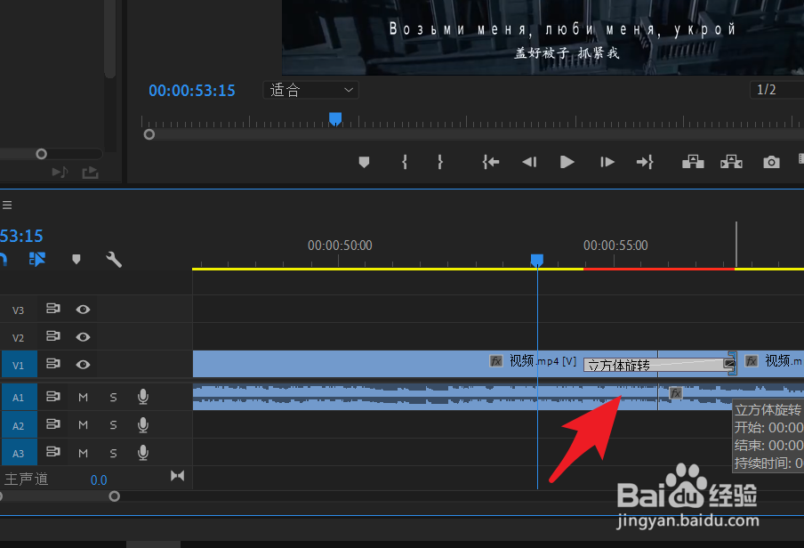The width and height of the screenshot is (804, 548).
Task: Click the 00:00:55:00 mark on timeline ruler
Action: (615, 246)
